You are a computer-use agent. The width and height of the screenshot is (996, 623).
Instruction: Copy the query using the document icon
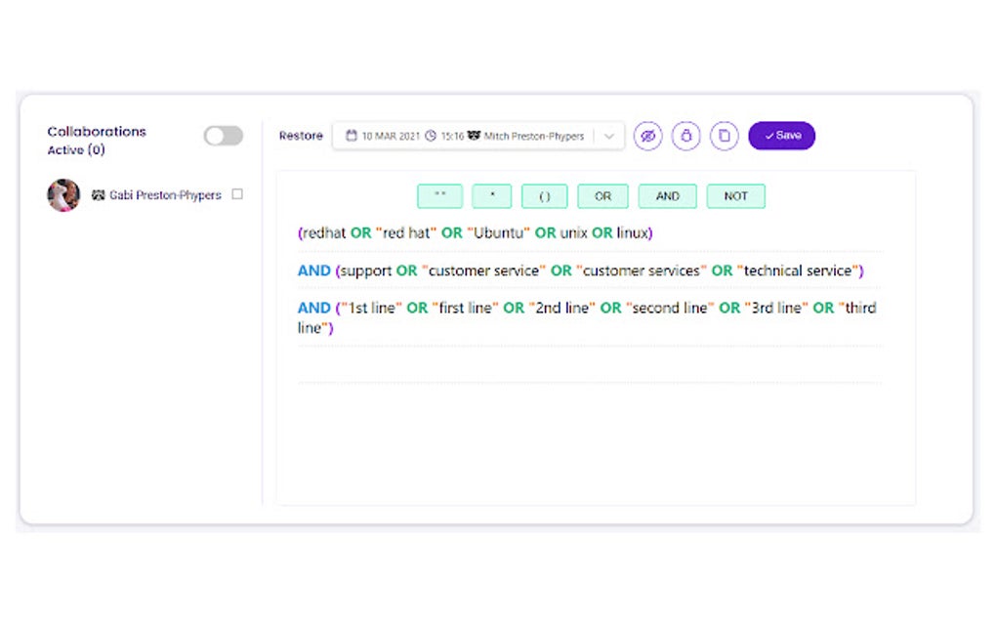pyautogui.click(x=724, y=136)
